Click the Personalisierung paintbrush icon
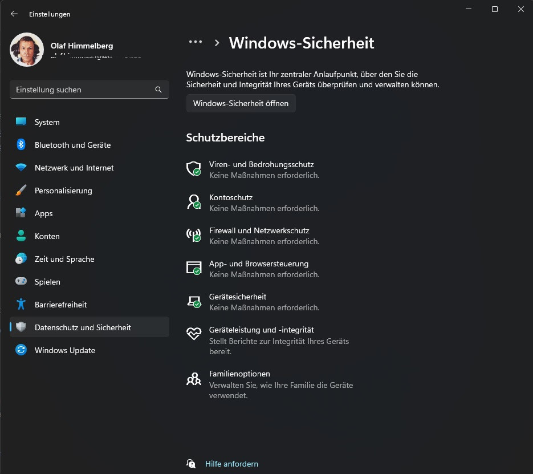This screenshot has height=474, width=533. (21, 191)
